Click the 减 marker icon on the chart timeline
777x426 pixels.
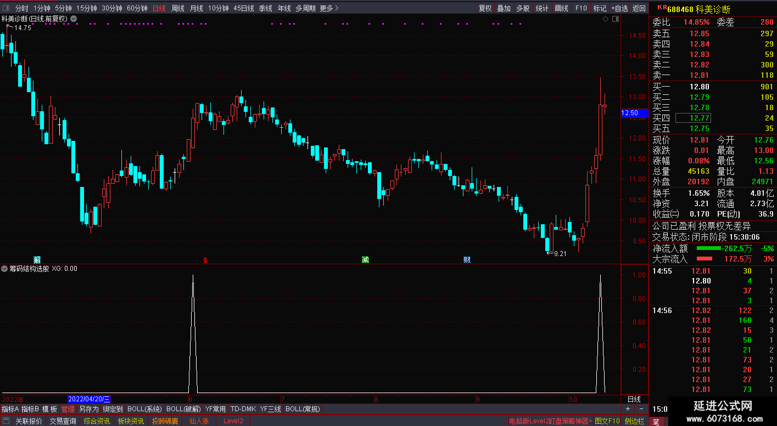(x=365, y=259)
